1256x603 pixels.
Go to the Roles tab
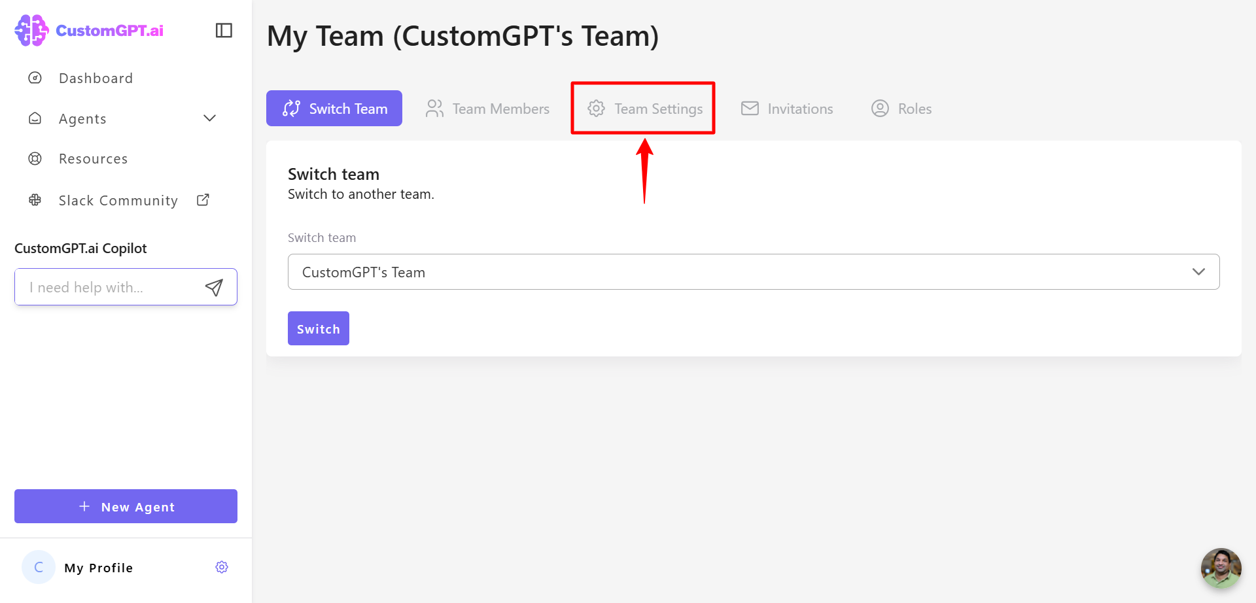[901, 109]
